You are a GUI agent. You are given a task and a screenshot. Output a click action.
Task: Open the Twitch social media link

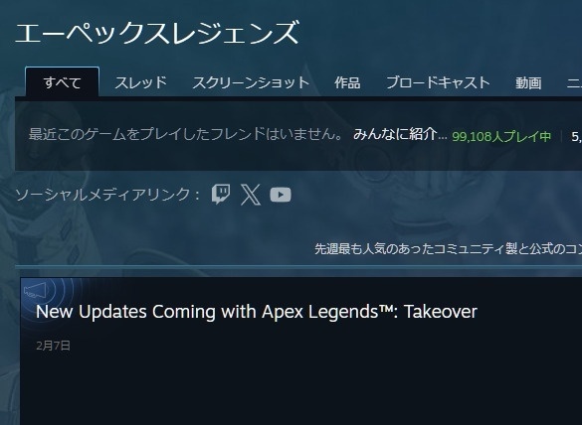click(x=221, y=195)
